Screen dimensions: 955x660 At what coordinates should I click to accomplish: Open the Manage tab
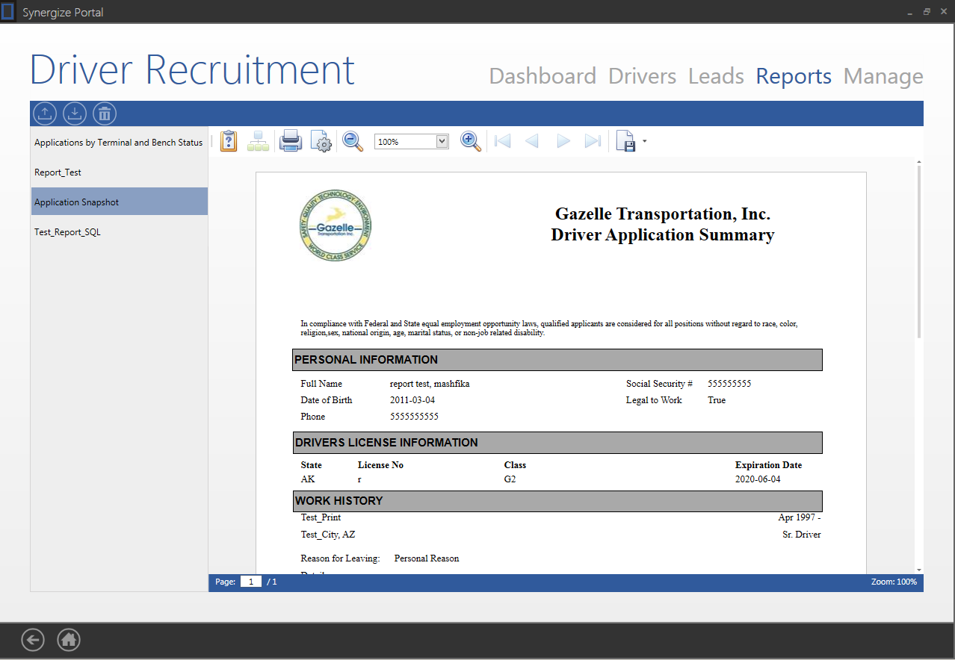[883, 76]
